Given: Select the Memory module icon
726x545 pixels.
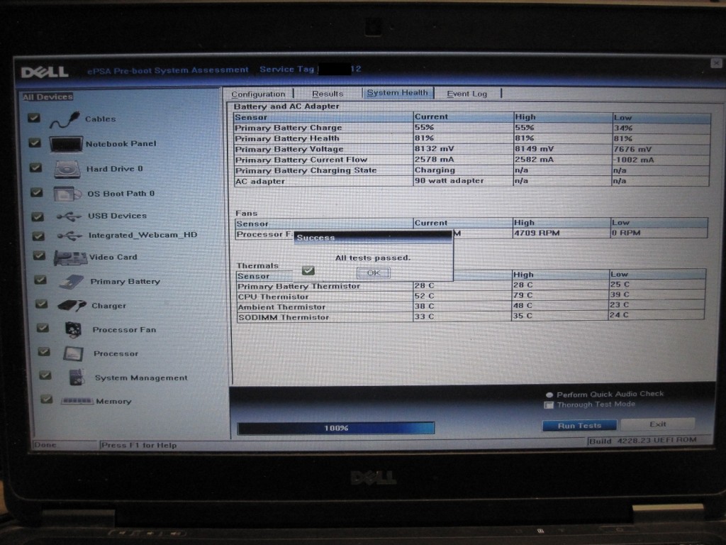Looking at the screenshot, I should click(77, 401).
